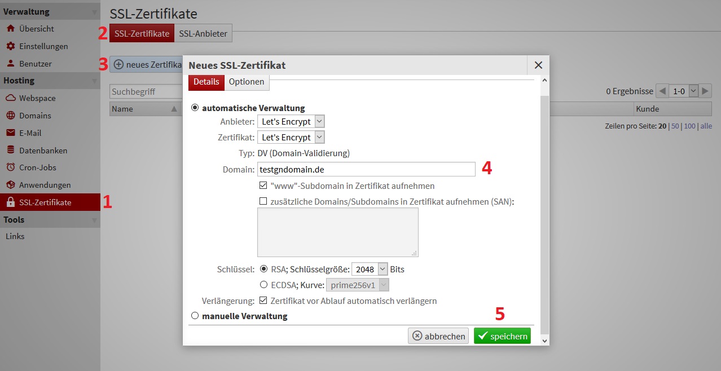Expand the Zertifikat dropdown
The height and width of the screenshot is (371, 721).
[x=291, y=137]
